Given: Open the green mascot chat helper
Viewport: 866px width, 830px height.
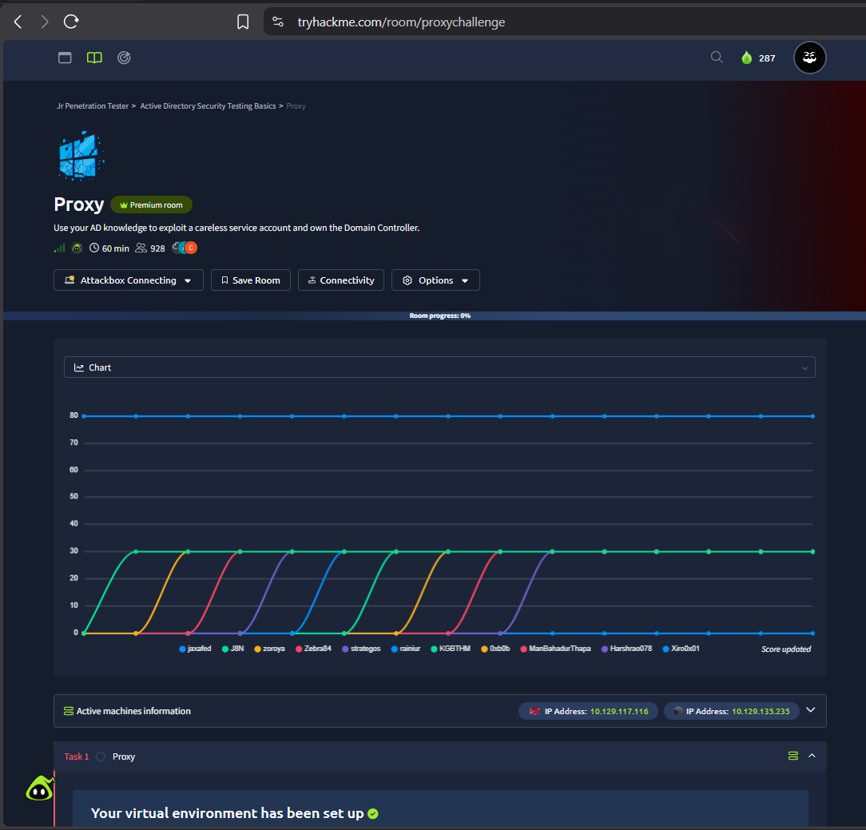Looking at the screenshot, I should click(x=40, y=789).
